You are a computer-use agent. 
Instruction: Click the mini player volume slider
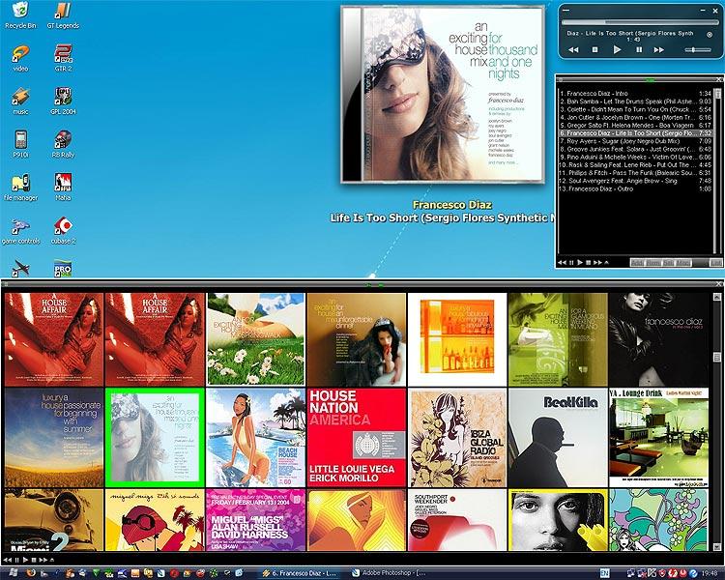pos(698,49)
